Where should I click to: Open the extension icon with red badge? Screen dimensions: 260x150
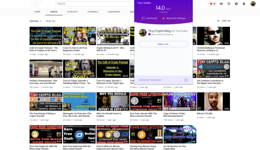click(212, 4)
